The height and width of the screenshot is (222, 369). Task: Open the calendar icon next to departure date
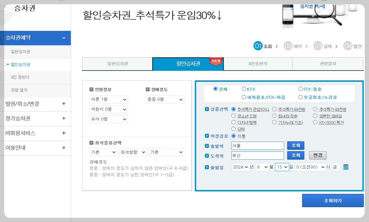pos(346,167)
